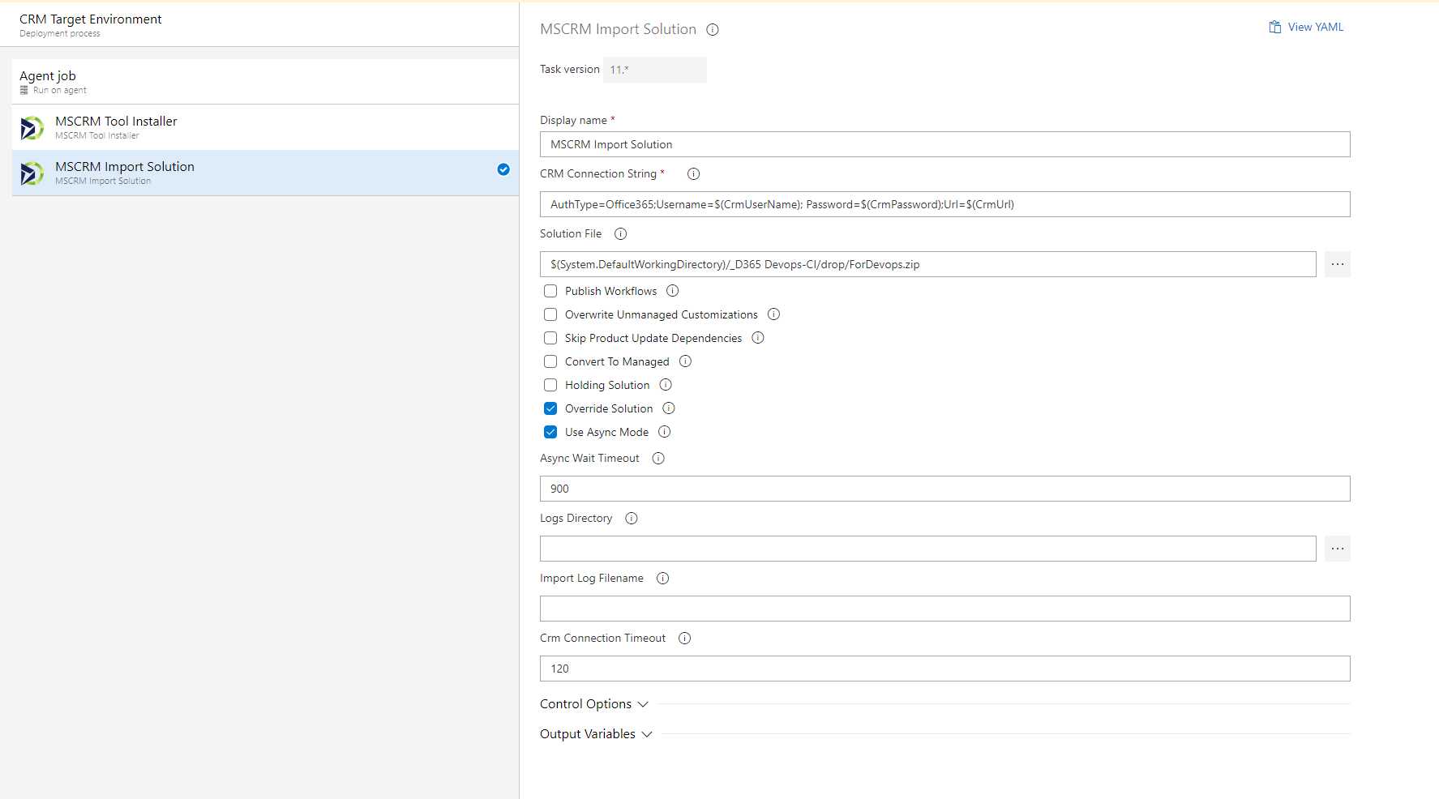This screenshot has height=799, width=1439.
Task: Select the MSCRM Tool Installer task
Action: (265, 127)
